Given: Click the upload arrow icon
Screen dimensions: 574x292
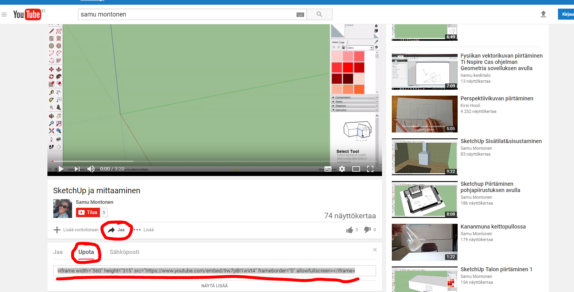Looking at the screenshot, I should pyautogui.click(x=543, y=14).
